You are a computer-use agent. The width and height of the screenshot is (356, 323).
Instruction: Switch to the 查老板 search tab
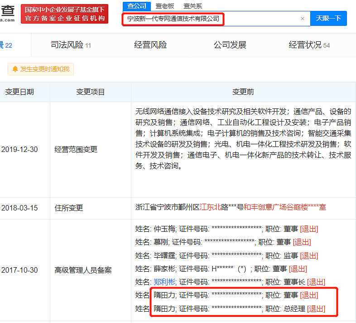[165, 6]
